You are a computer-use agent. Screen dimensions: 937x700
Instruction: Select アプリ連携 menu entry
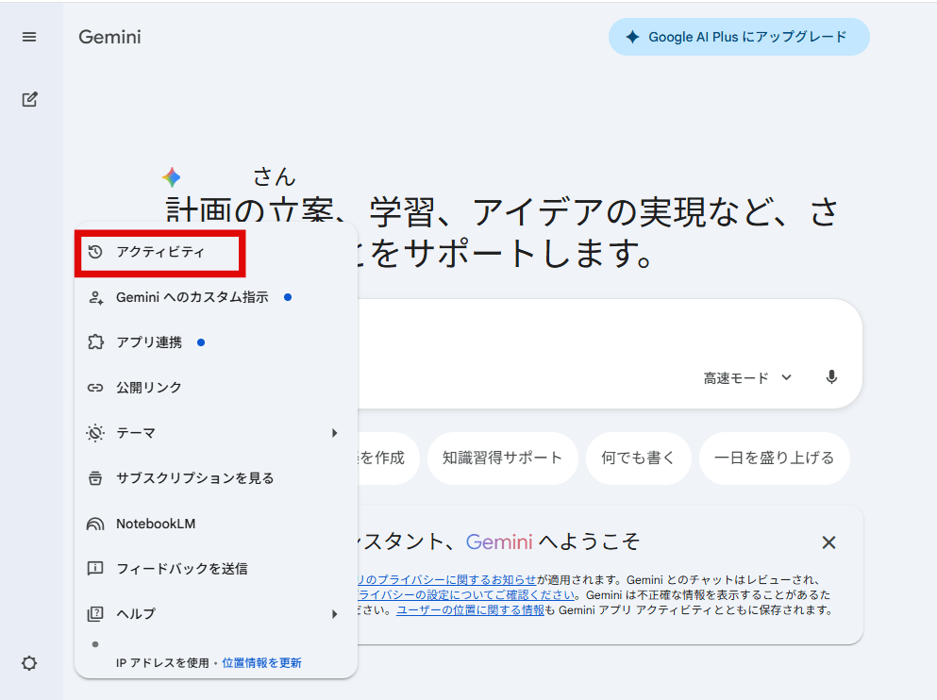tap(216, 342)
